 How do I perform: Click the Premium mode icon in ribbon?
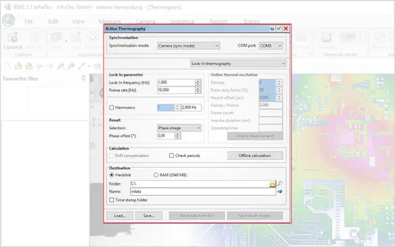tap(326, 38)
